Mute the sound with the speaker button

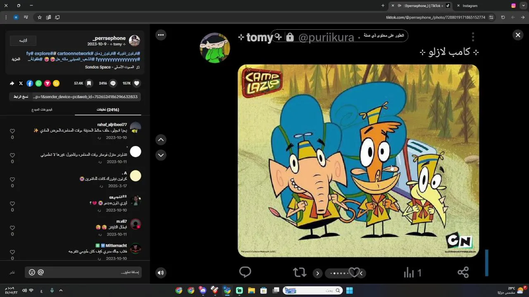[x=161, y=272]
